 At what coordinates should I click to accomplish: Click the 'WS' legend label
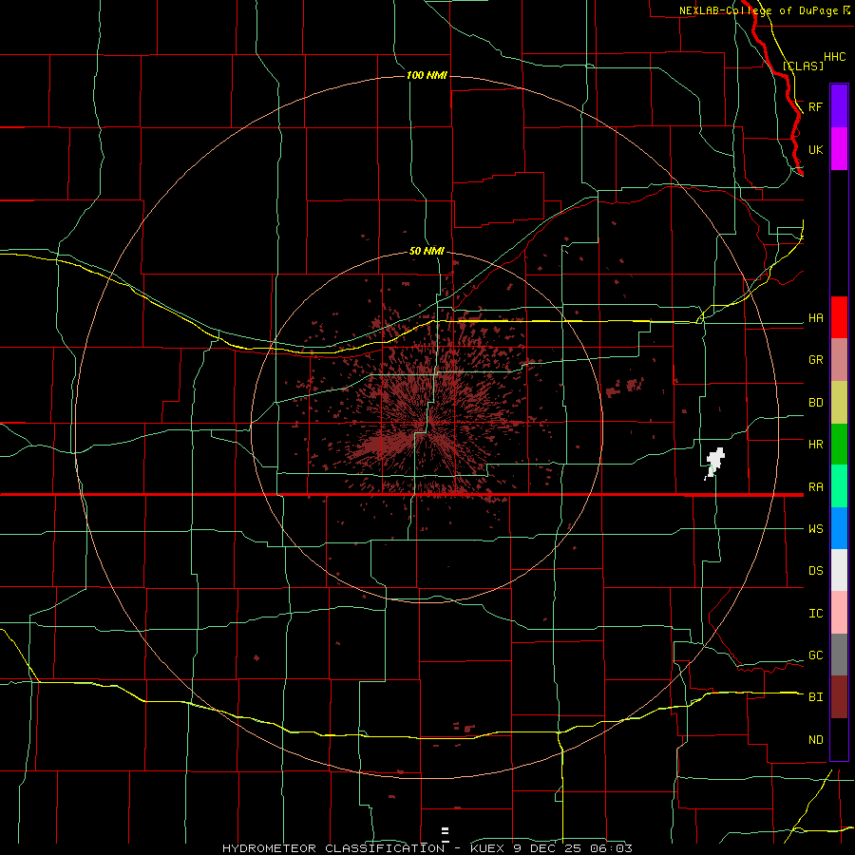point(816,529)
